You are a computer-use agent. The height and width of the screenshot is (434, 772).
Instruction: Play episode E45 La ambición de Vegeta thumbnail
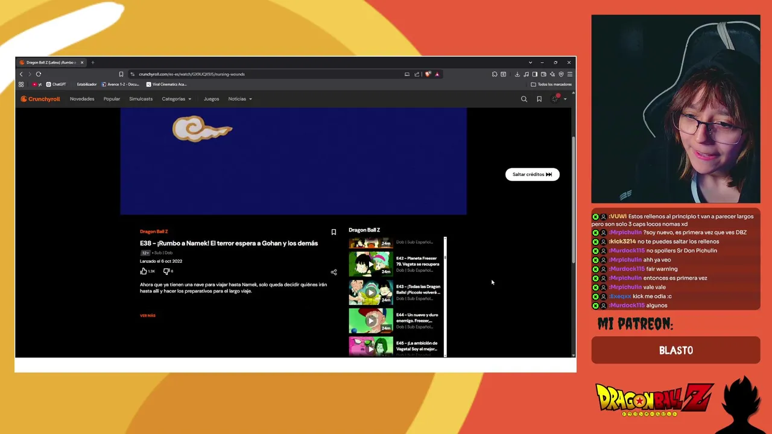tap(371, 347)
